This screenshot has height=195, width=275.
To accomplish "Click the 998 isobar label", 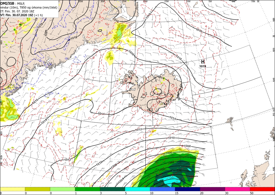I will point(179,170).
